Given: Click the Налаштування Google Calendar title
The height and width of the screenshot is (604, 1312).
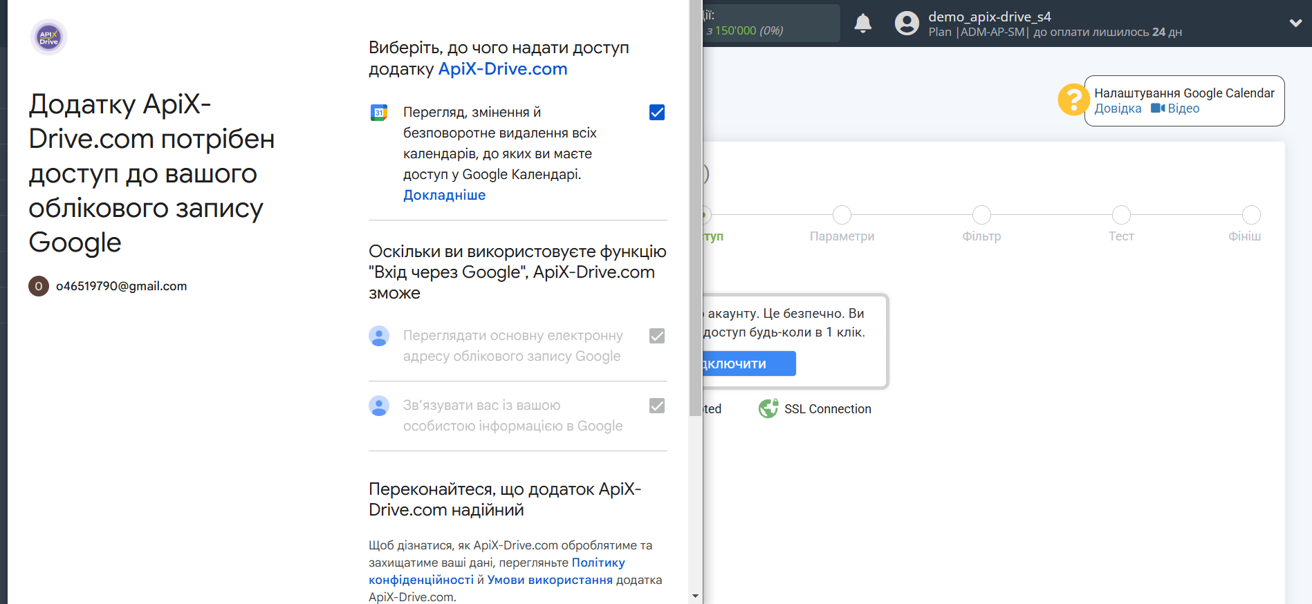Looking at the screenshot, I should coord(1184,93).
